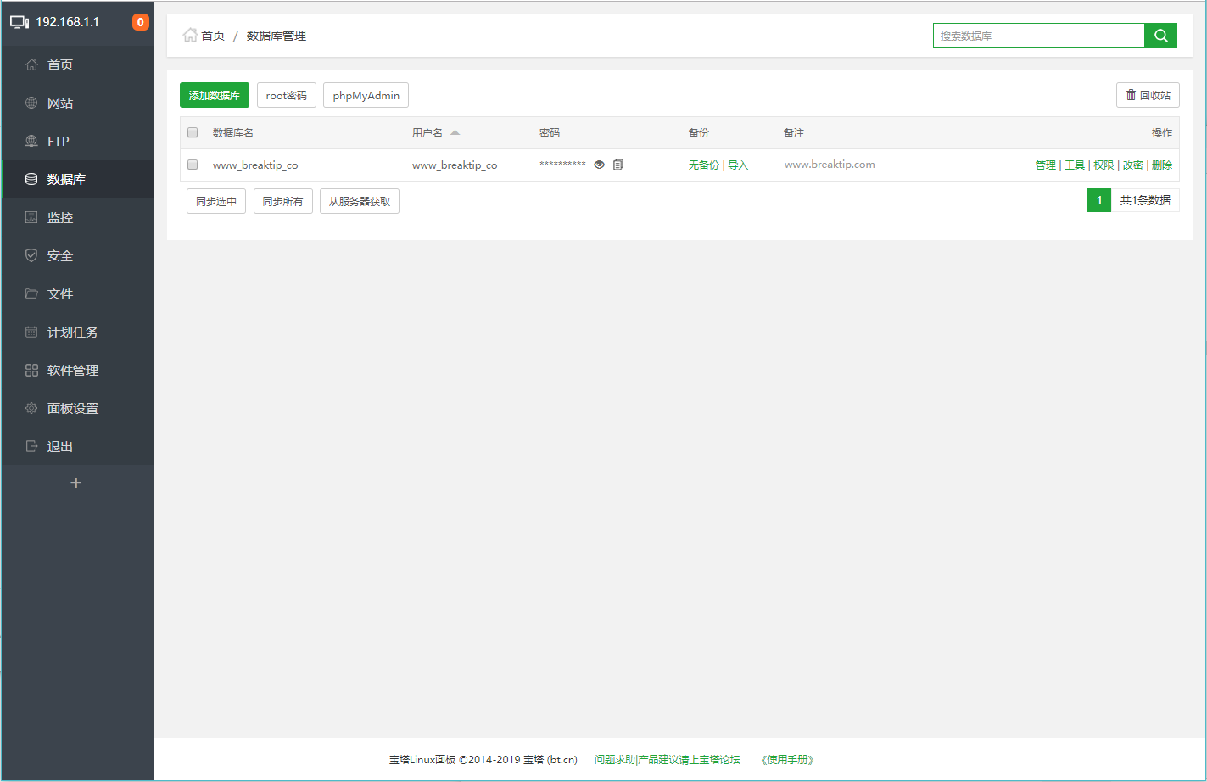Image resolution: width=1207 pixels, height=782 pixels.
Task: Open 面板设置 gear settings in sidebar
Action: 32,408
